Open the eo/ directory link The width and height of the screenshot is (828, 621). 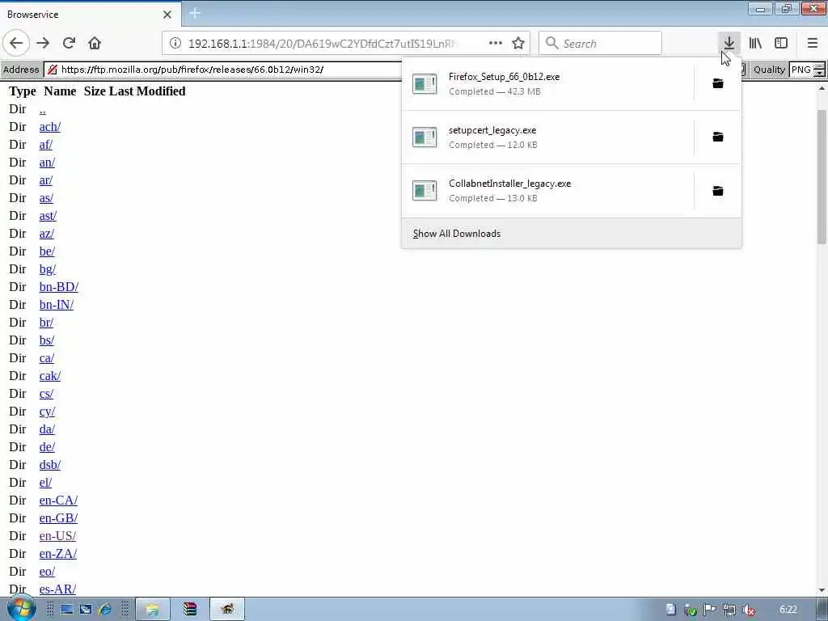pos(47,572)
